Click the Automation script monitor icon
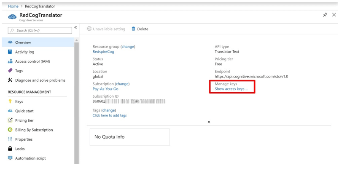The width and height of the screenshot is (339, 171). click(10, 158)
